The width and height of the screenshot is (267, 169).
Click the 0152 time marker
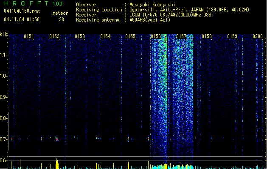(54, 36)
